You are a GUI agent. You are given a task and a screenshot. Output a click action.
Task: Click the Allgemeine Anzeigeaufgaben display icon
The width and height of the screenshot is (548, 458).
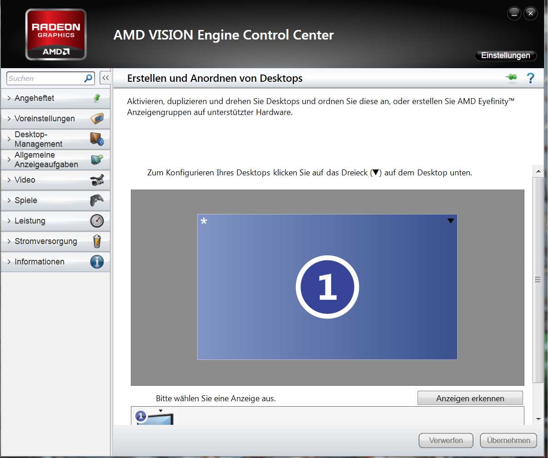(97, 159)
